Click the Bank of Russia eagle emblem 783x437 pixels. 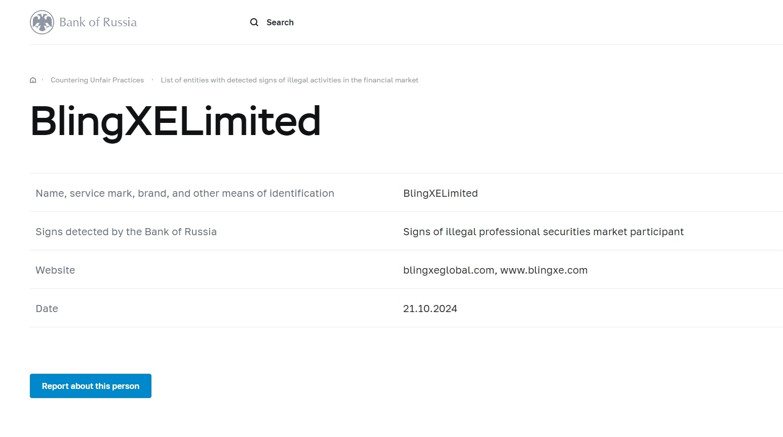(42, 22)
